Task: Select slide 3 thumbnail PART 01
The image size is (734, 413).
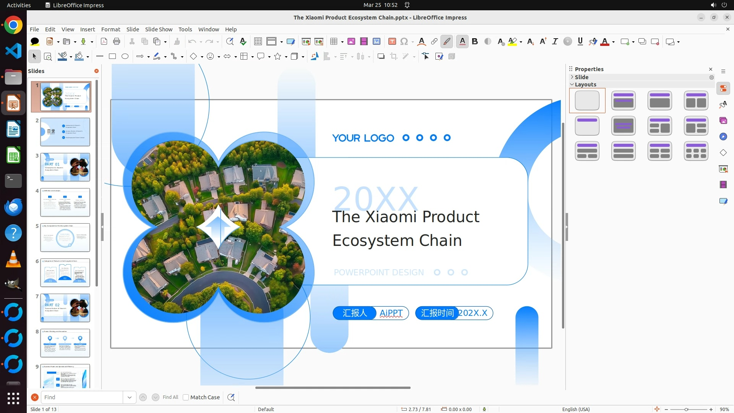Action: click(65, 167)
